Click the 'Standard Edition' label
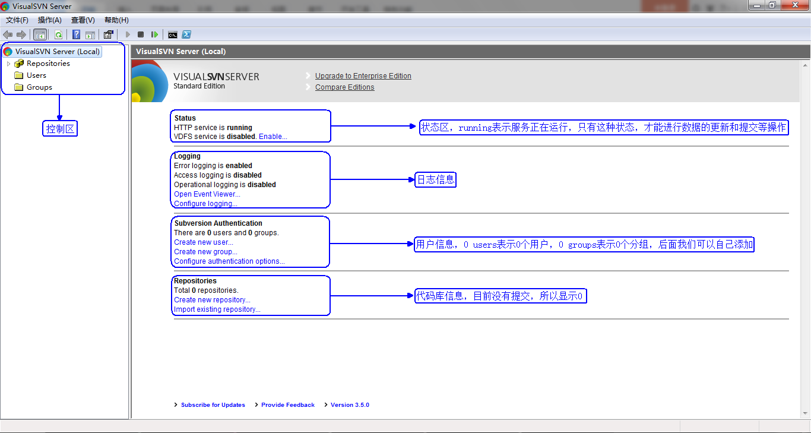Image resolution: width=811 pixels, height=433 pixels. tap(199, 86)
